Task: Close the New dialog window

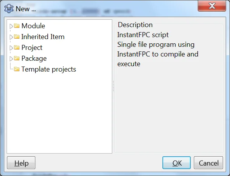Action: pos(212,6)
